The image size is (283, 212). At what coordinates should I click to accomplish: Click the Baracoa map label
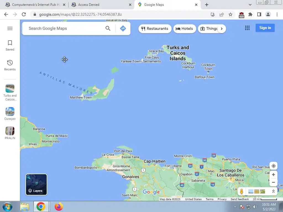tap(39, 129)
